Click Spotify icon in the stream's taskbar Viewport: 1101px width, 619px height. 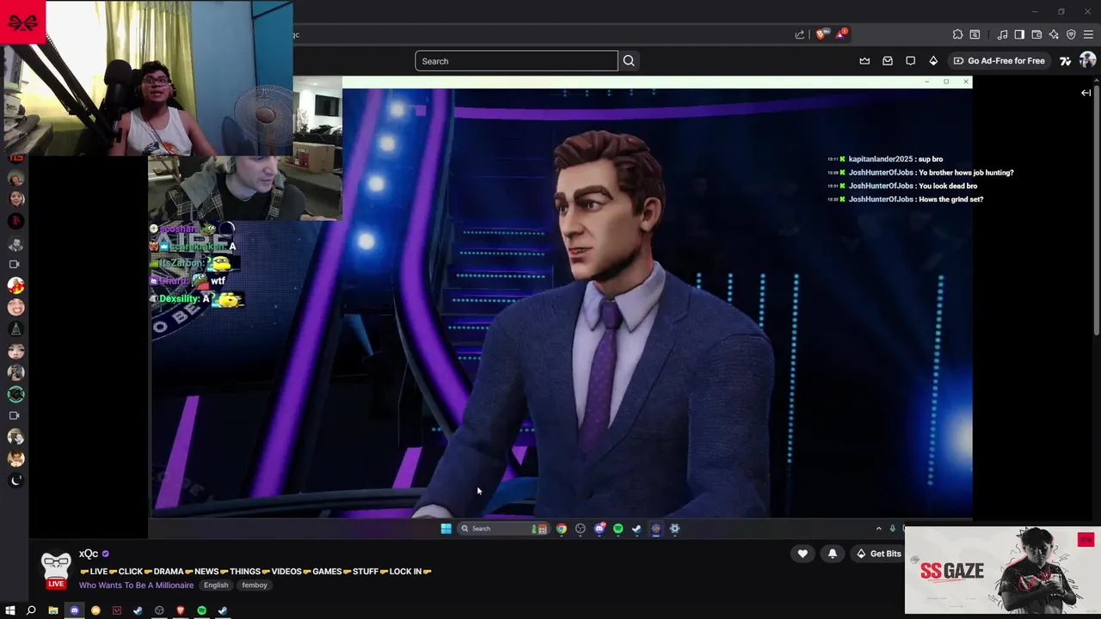(618, 529)
